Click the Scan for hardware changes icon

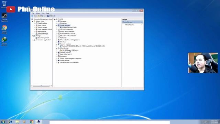tap(54, 16)
